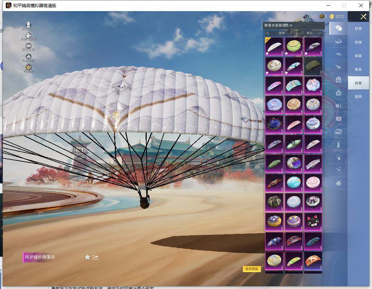Toggle display settings eye icon
This screenshot has height=289, width=372.
click(x=29, y=46)
